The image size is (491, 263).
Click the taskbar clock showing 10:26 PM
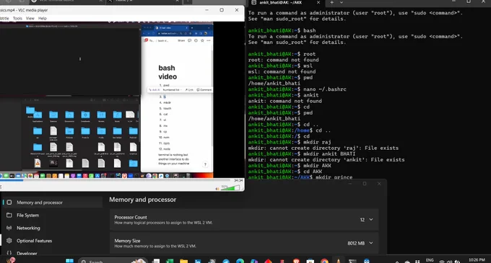coord(477,260)
